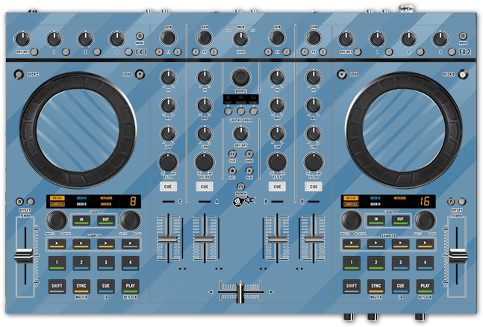The width and height of the screenshot is (483, 327).
Task: Trigger first sample play button on left deck
Action: tap(57, 243)
